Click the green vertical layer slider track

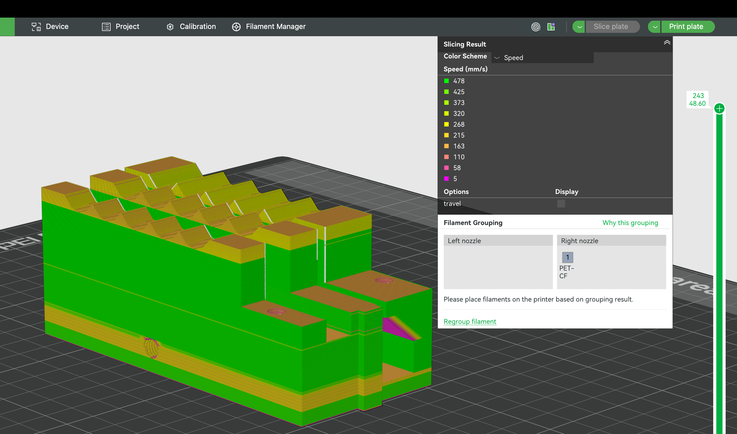coord(719,274)
